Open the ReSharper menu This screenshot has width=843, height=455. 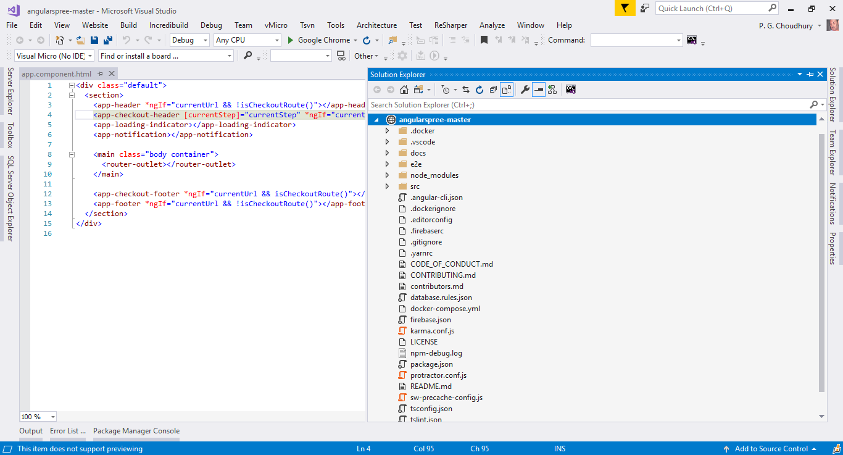click(451, 25)
